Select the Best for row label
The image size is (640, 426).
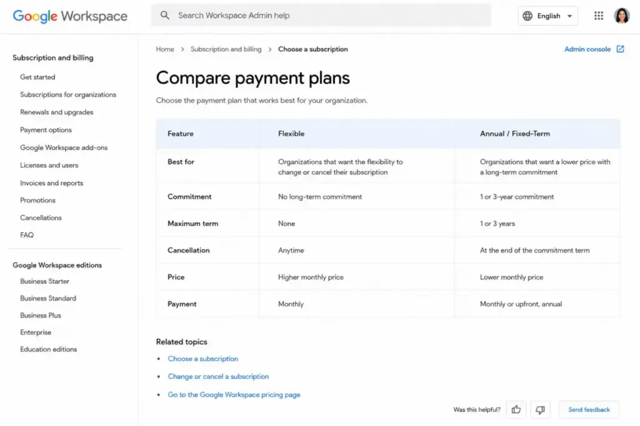181,162
